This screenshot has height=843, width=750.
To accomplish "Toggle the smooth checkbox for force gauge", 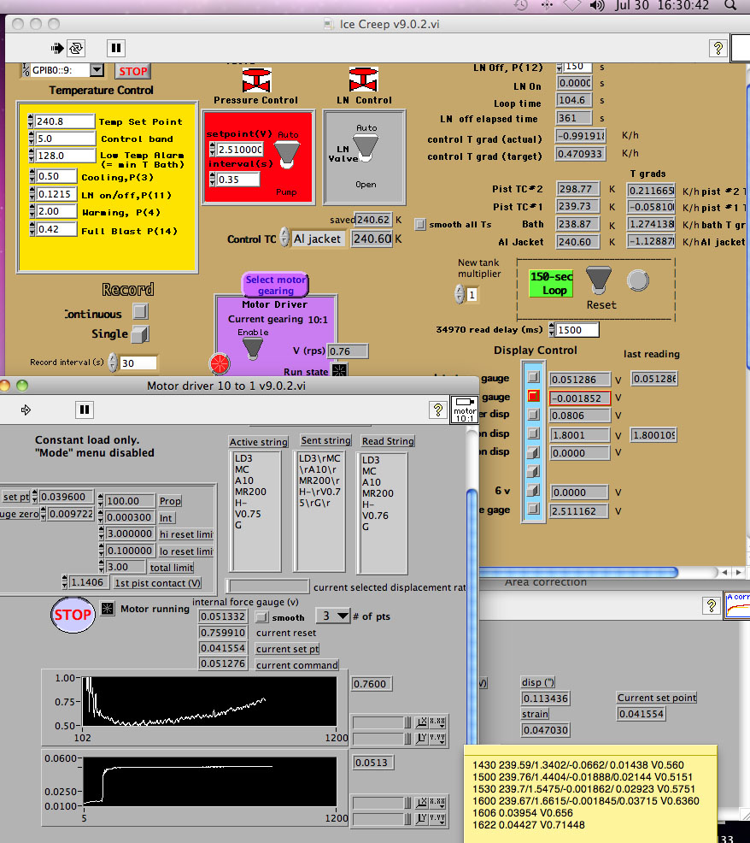I will [262, 616].
